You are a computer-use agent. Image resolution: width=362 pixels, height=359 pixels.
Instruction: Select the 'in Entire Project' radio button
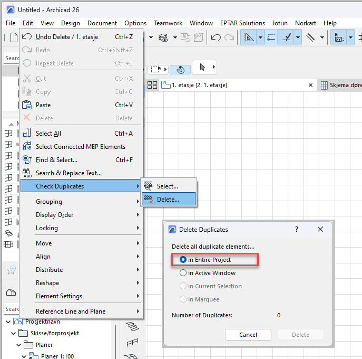click(183, 260)
